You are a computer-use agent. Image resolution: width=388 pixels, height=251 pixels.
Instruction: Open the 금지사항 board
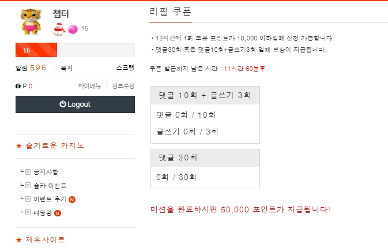46,172
